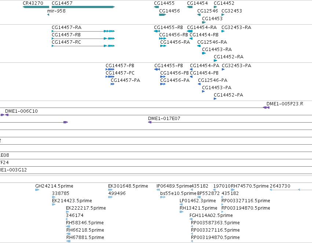Click transcript CG14457-RB label
This screenshot has height=243, width=312.
[x=66, y=35]
